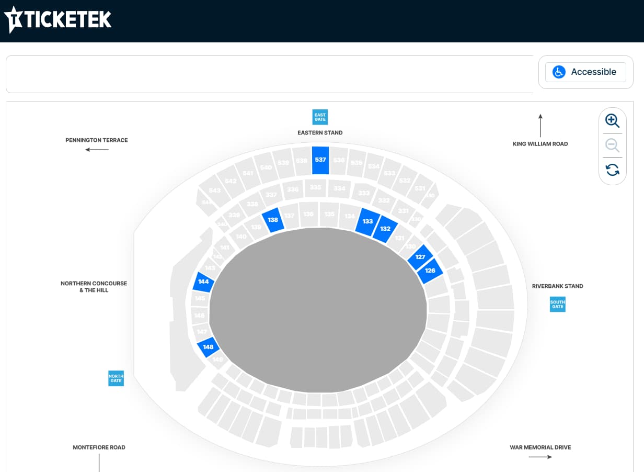Image resolution: width=644 pixels, height=472 pixels.
Task: Toggle Accessible seating view
Action: [585, 72]
